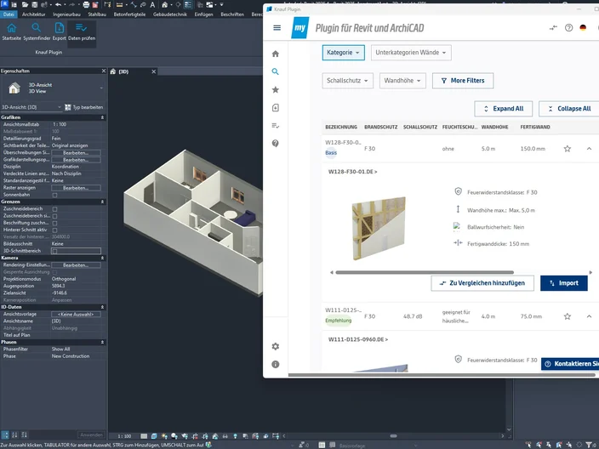
Task: Toggle Hinterer Schnitt aktiv checkbox
Action: (54, 230)
